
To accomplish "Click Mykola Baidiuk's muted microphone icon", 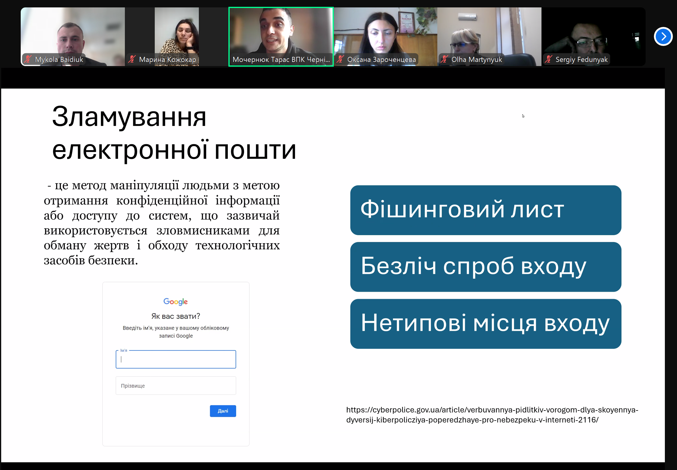I will 28,59.
